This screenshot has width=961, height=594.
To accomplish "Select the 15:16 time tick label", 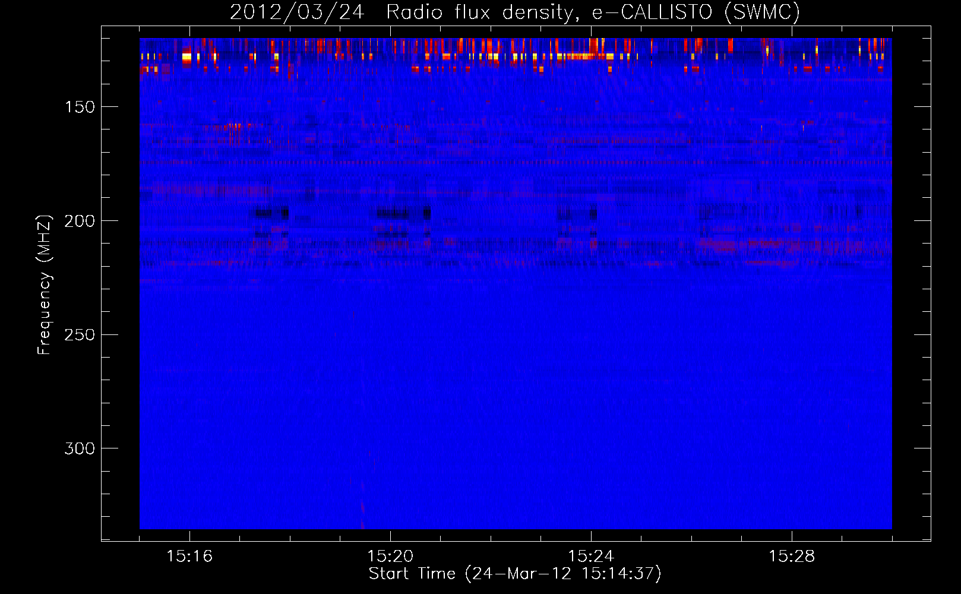I will coord(189,556).
